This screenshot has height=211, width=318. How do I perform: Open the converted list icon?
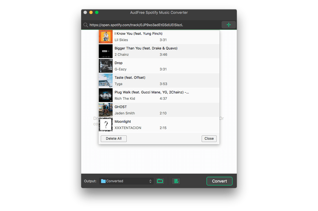pyautogui.click(x=176, y=181)
